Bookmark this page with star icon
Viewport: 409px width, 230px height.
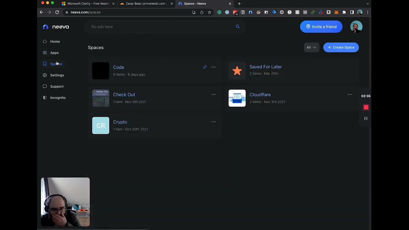click(209, 12)
